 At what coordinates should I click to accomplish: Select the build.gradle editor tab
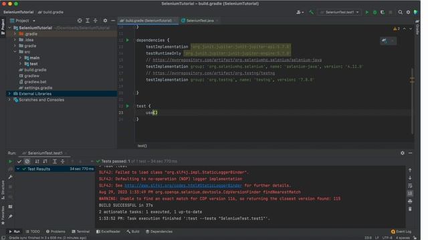point(148,21)
